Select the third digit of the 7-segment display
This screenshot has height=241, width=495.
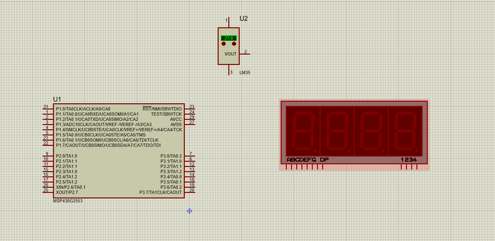[x=371, y=131]
